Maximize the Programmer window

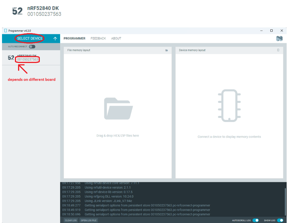click(271, 30)
